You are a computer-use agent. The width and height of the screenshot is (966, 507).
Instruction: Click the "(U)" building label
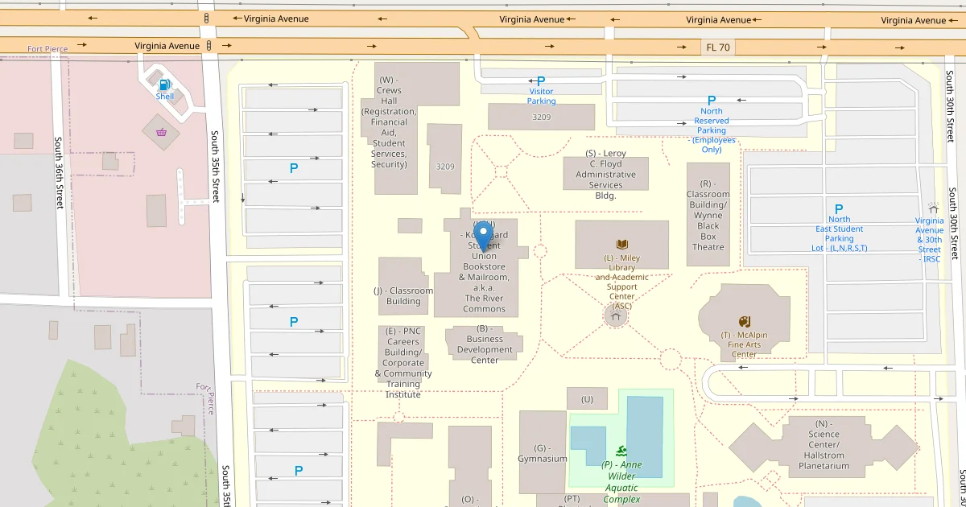tap(587, 399)
